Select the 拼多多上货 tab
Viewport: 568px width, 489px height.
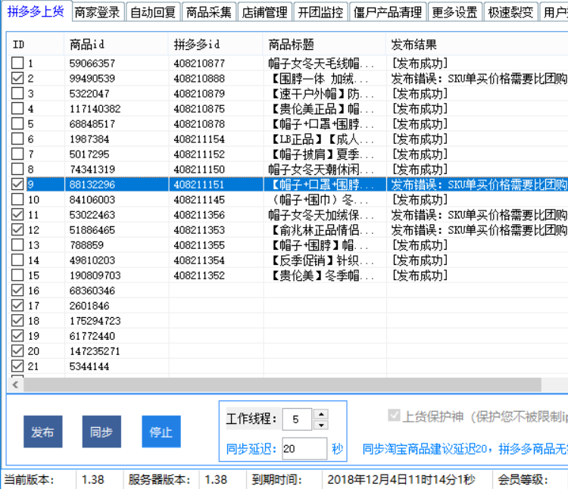coord(36,11)
